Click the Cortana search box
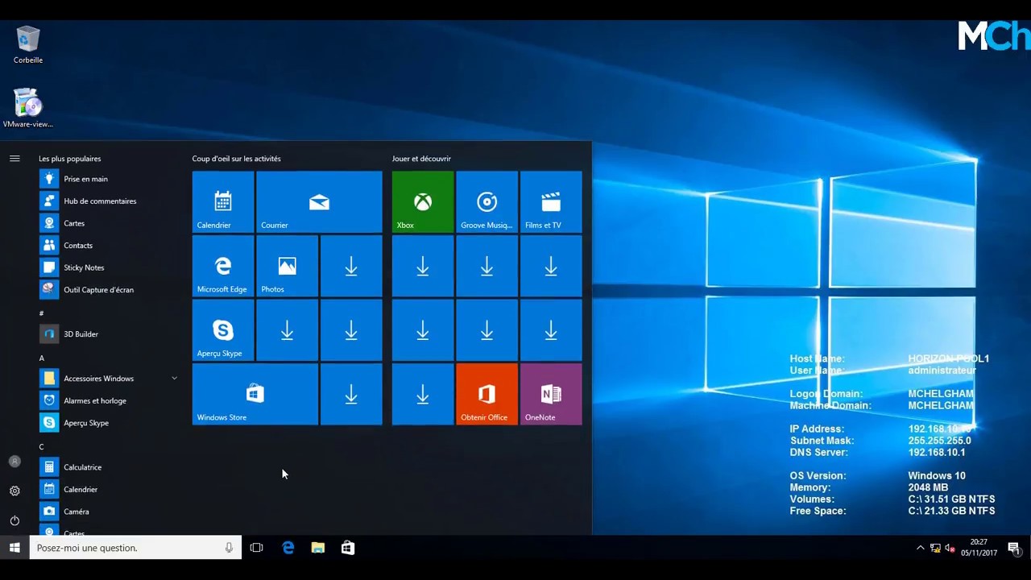Viewport: 1031px width, 580px height. (135, 548)
